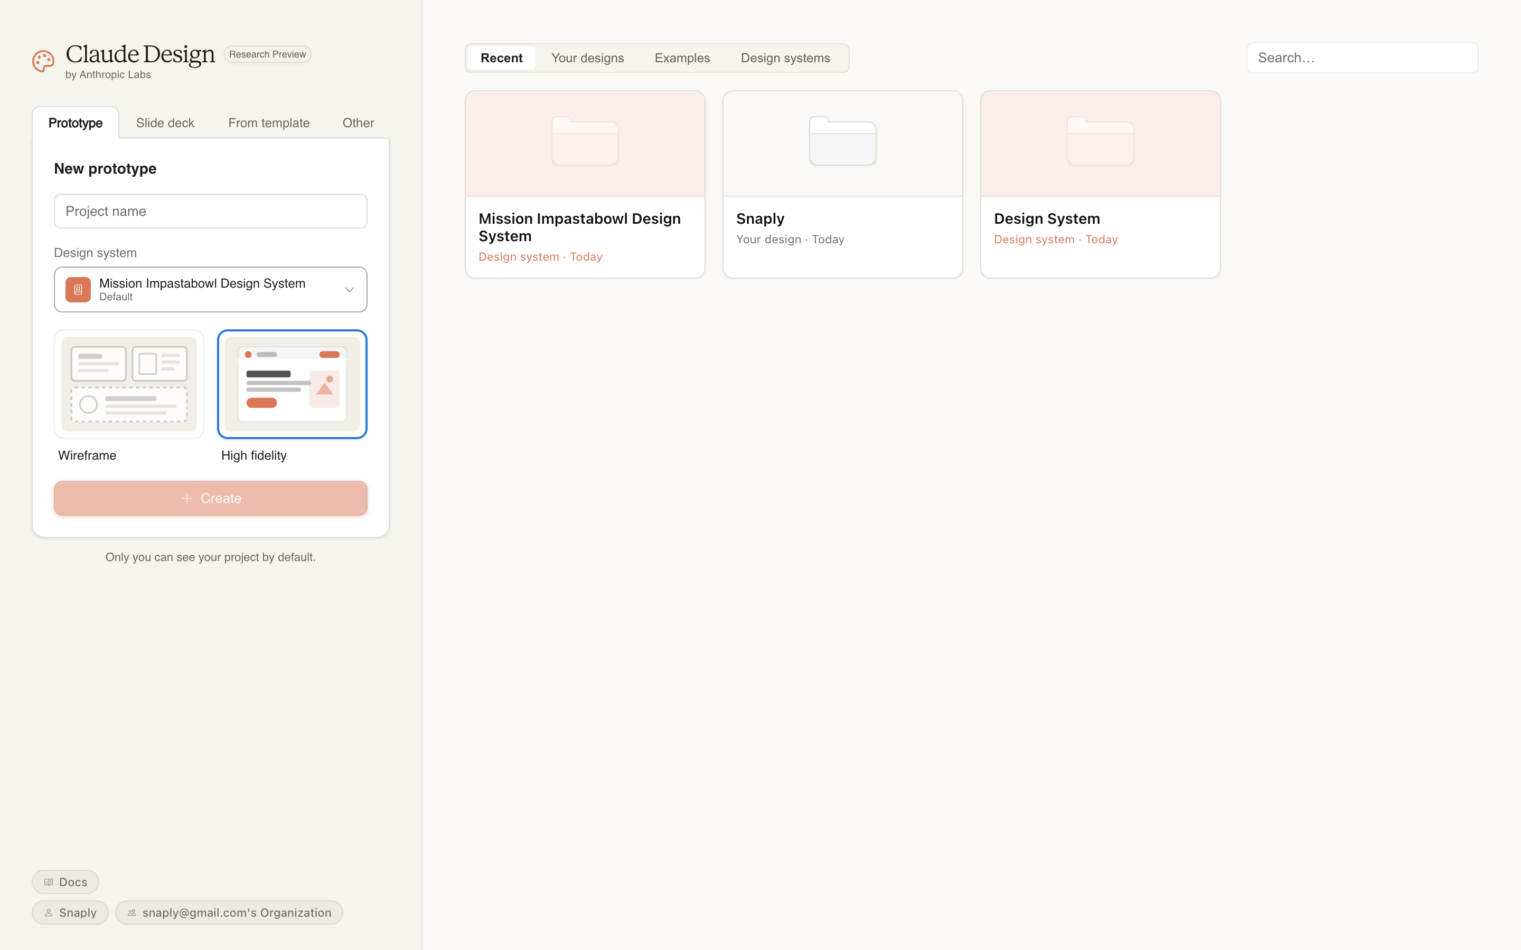Click the folder icon on Design System card
Image resolution: width=1521 pixels, height=950 pixels.
point(1100,141)
